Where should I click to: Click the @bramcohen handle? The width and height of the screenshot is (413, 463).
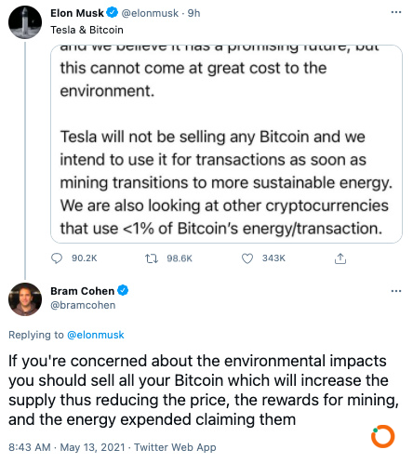[83, 305]
